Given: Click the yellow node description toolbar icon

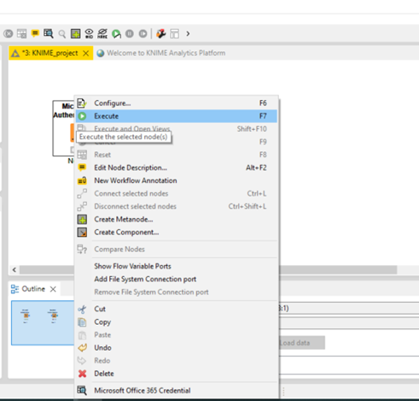Looking at the screenshot, I should click(35, 34).
